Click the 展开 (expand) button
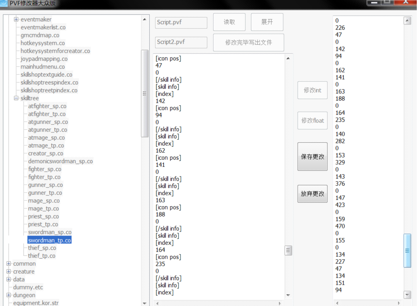Screen dimensions: 418x306 point(267,22)
